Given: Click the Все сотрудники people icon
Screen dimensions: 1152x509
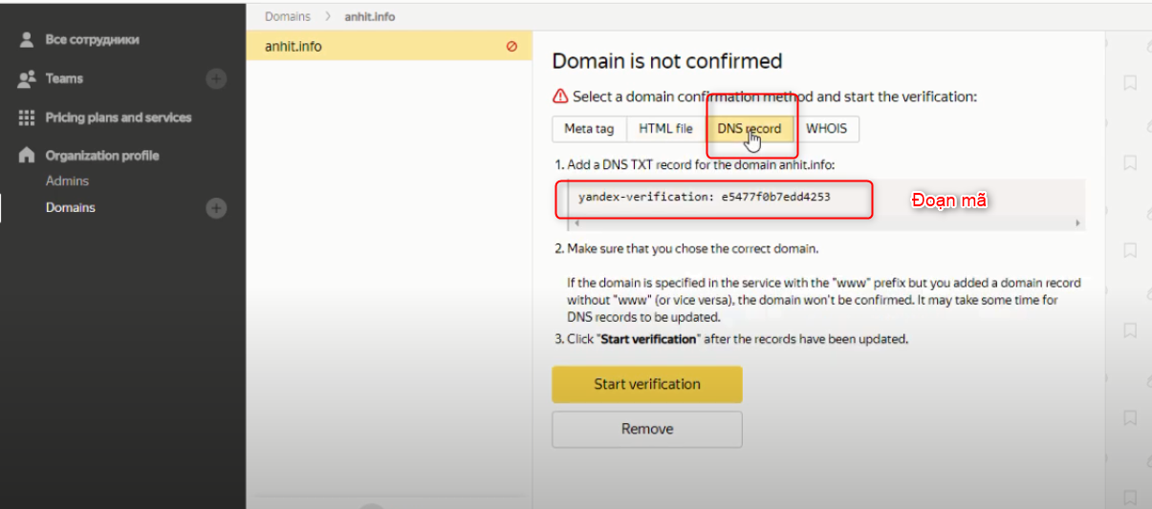Looking at the screenshot, I should (x=27, y=40).
